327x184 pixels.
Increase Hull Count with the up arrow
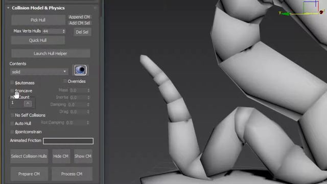(x=28, y=103)
